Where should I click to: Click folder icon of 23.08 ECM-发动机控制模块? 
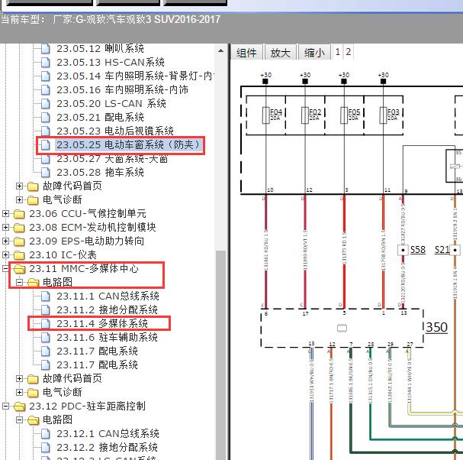pos(19,228)
